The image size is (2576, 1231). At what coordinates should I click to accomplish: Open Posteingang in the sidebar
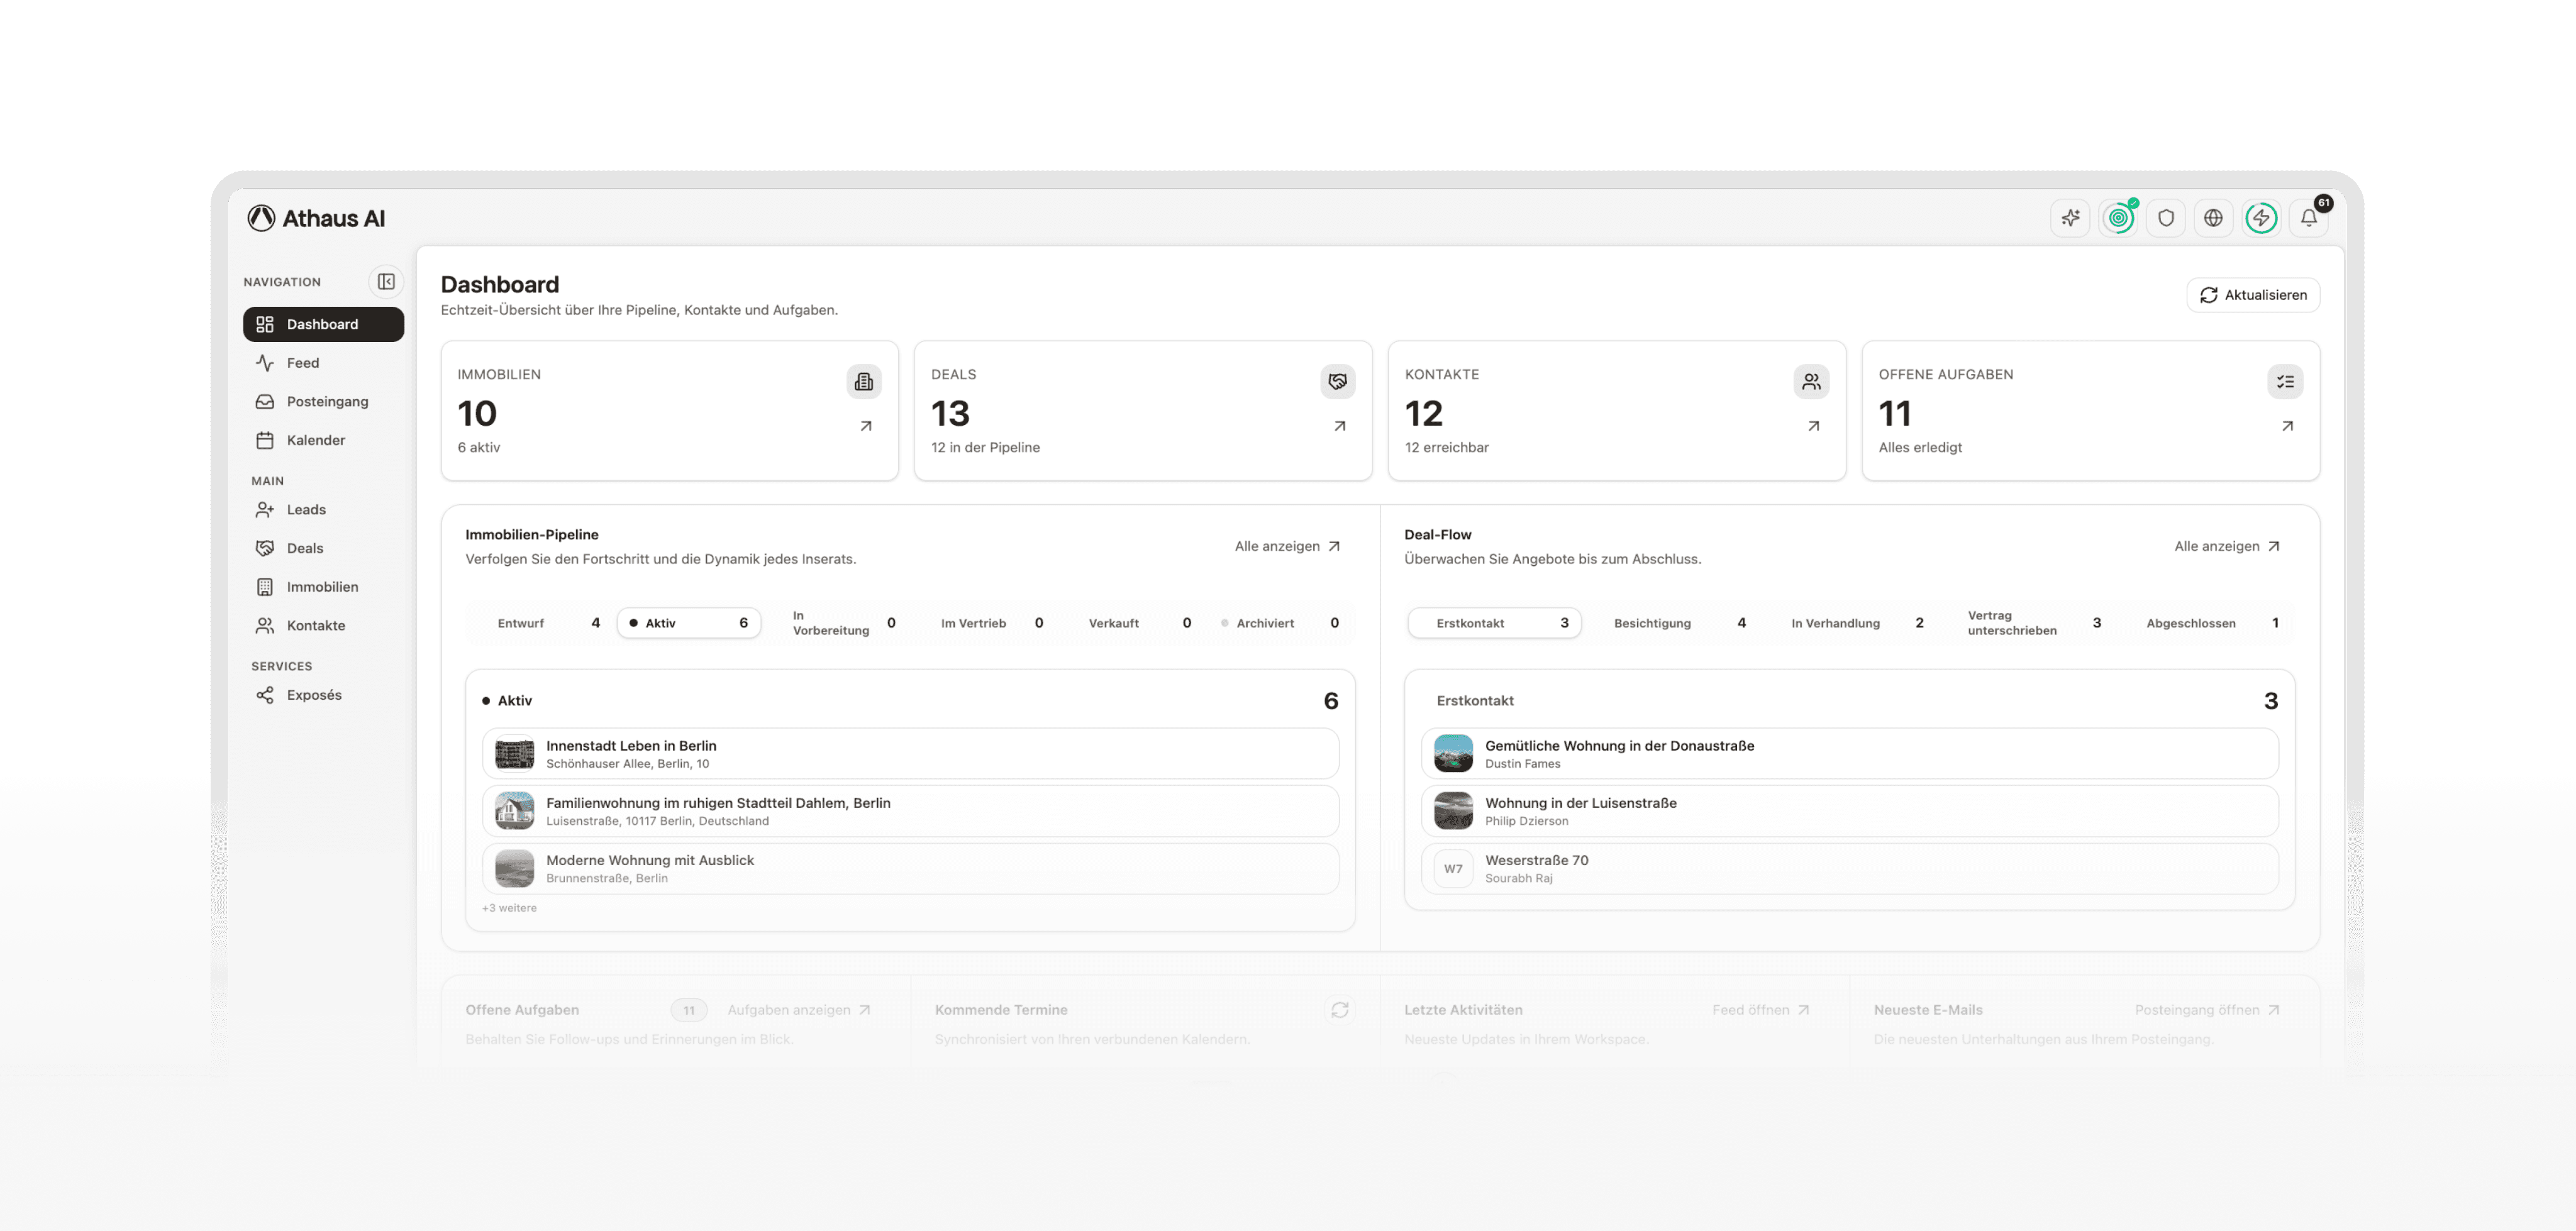tap(327, 402)
